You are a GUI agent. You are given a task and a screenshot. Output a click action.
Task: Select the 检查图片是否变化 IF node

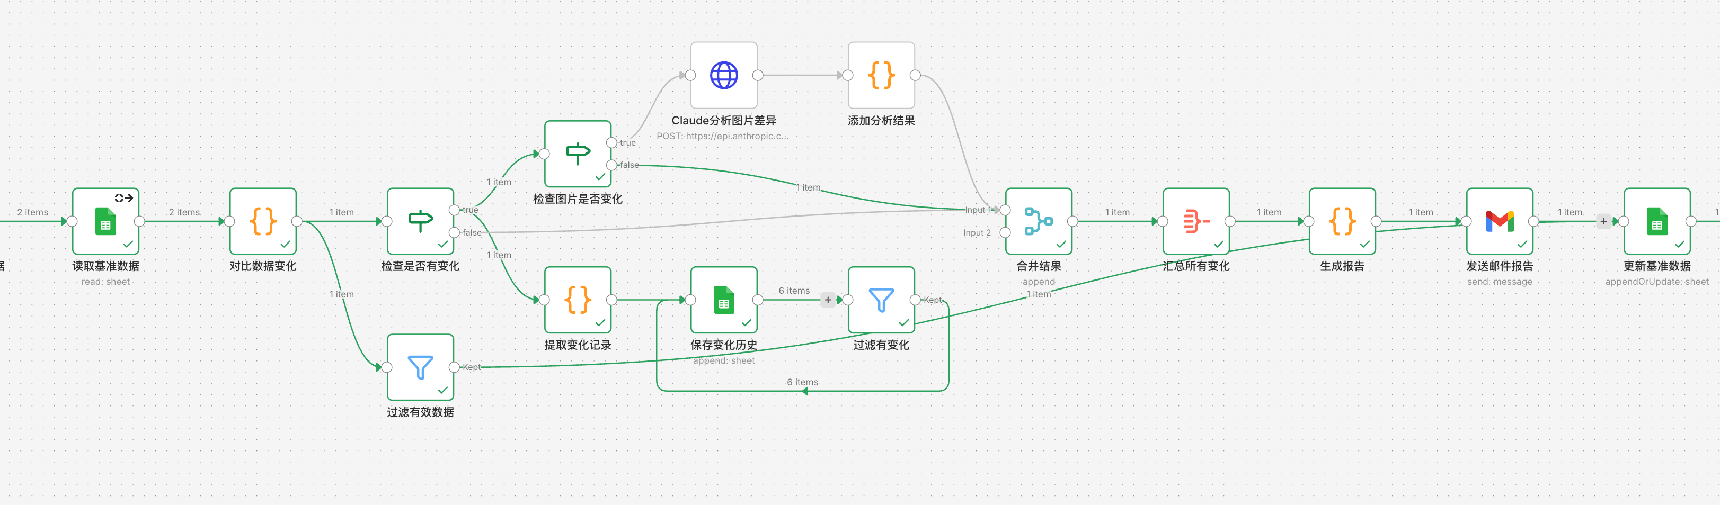click(578, 154)
